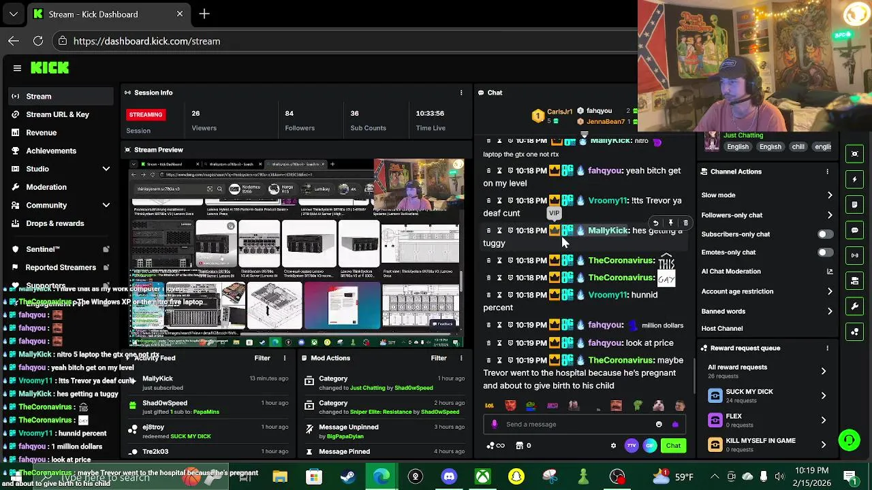Toggle Subscribers-only chat switch
Image resolution: width=872 pixels, height=490 pixels.
point(825,234)
